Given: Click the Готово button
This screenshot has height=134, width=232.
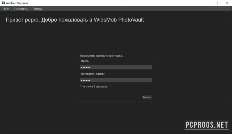Looking at the screenshot, I should coord(147,97).
